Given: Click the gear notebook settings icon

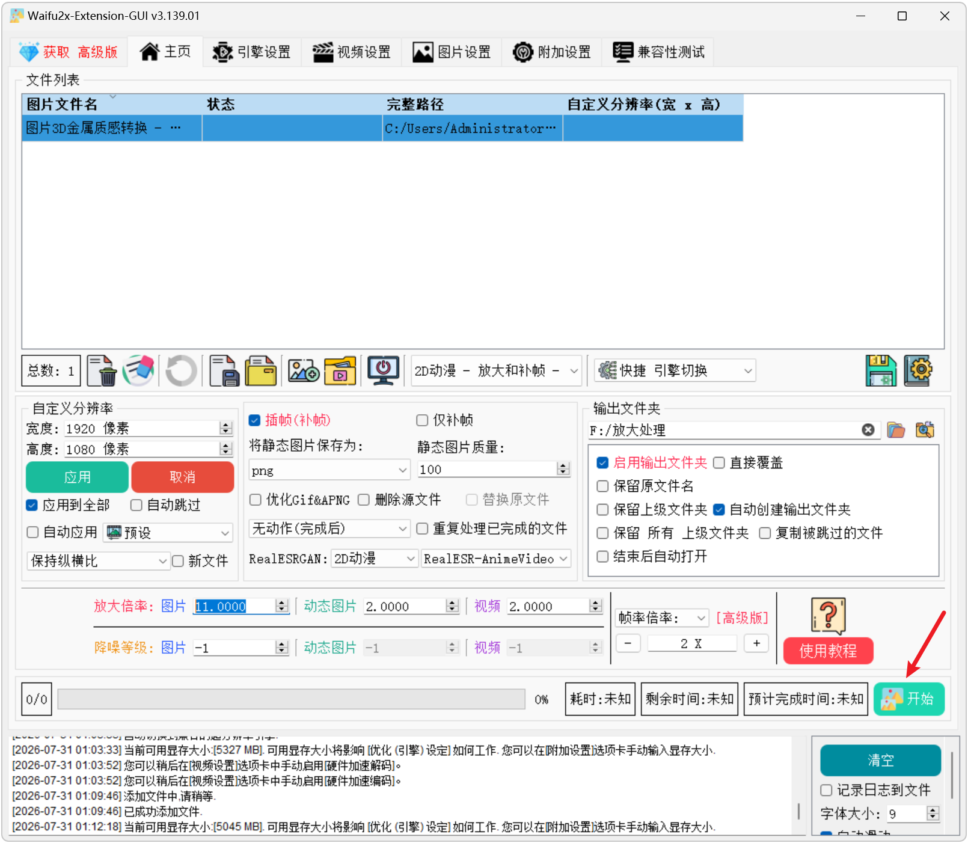Looking at the screenshot, I should 918,370.
